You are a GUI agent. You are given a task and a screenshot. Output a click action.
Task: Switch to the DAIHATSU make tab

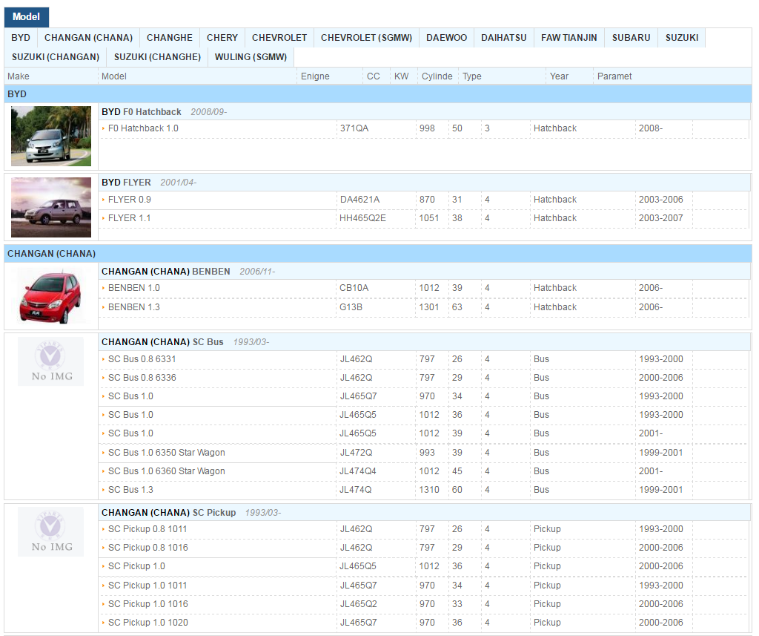pos(504,38)
